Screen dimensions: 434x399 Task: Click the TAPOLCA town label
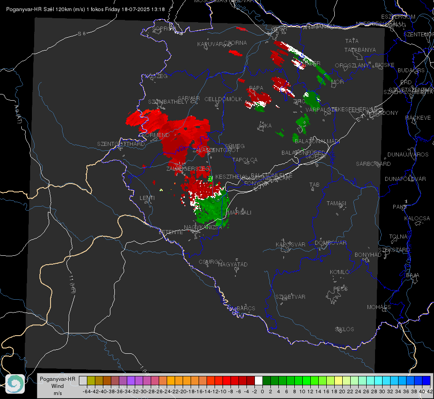(245, 160)
